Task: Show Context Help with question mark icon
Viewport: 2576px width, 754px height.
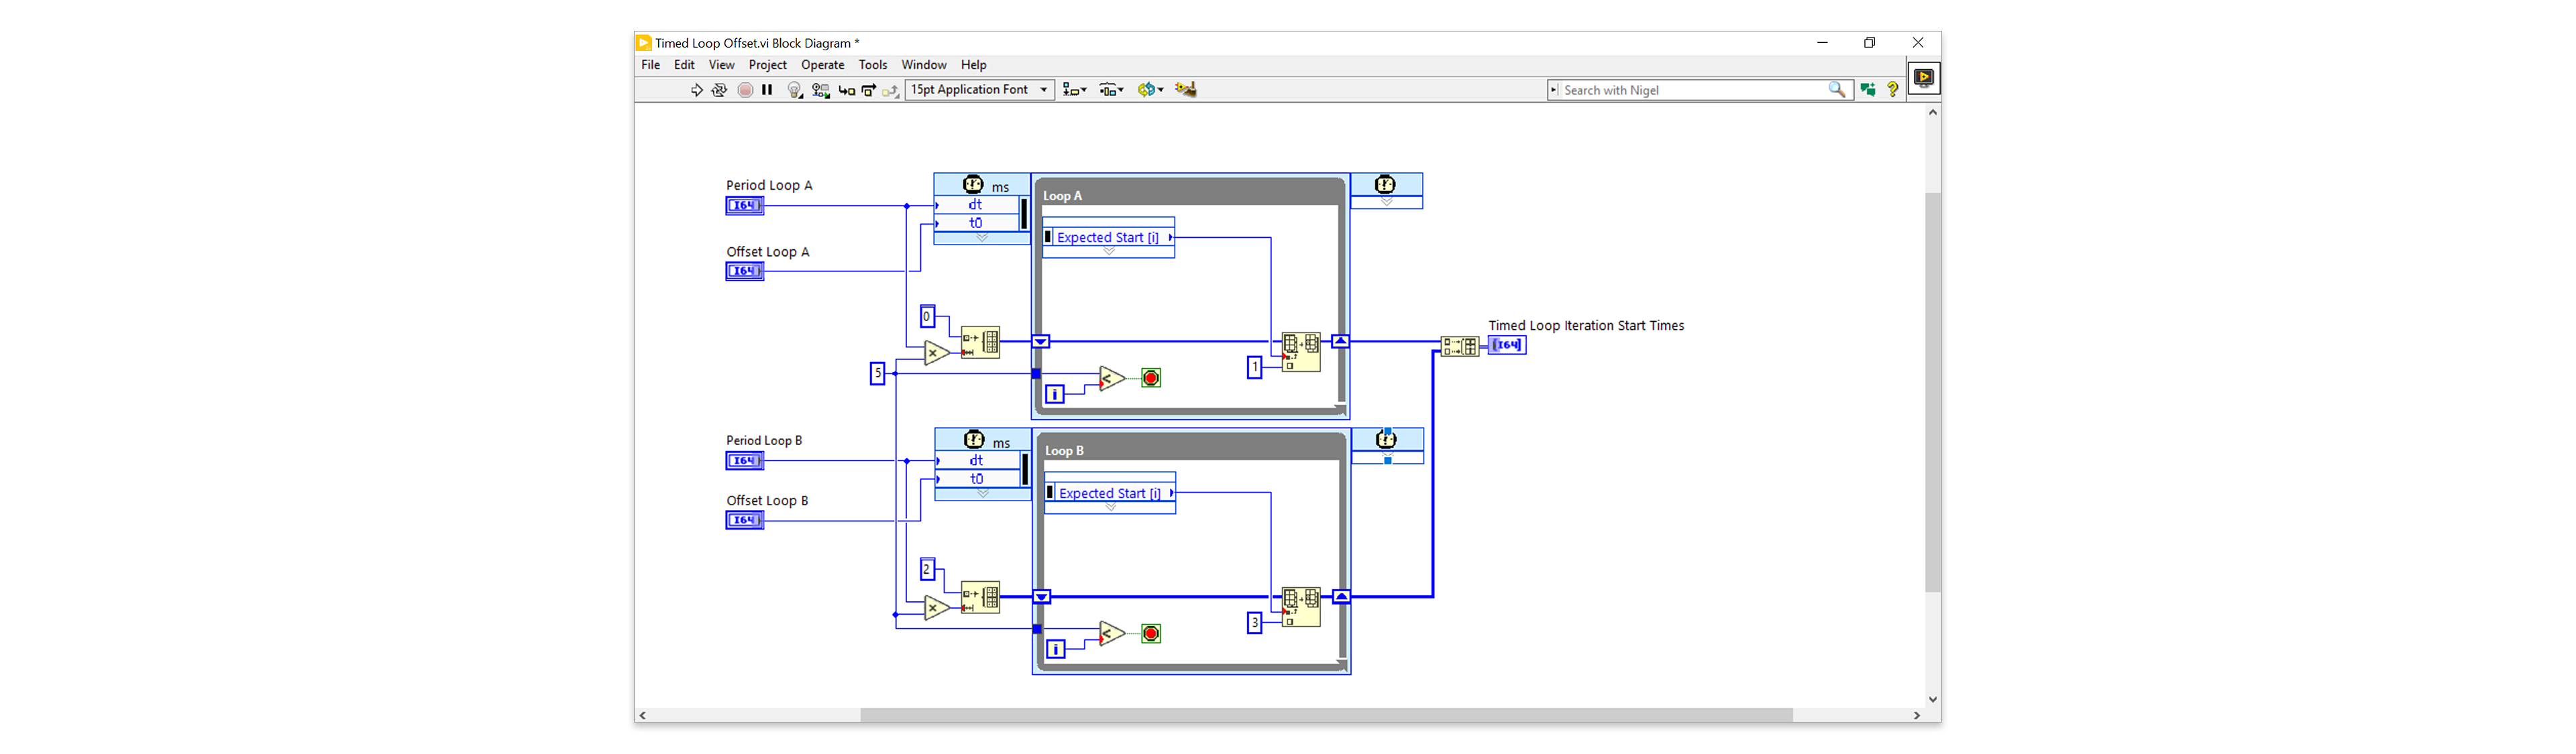Action: [x=1892, y=90]
